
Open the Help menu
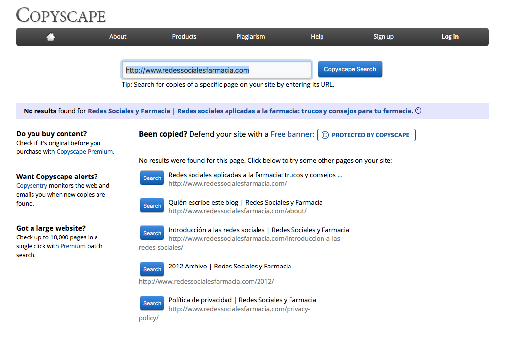click(x=317, y=37)
